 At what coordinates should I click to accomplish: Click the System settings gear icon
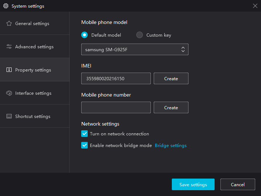(x=6, y=6)
